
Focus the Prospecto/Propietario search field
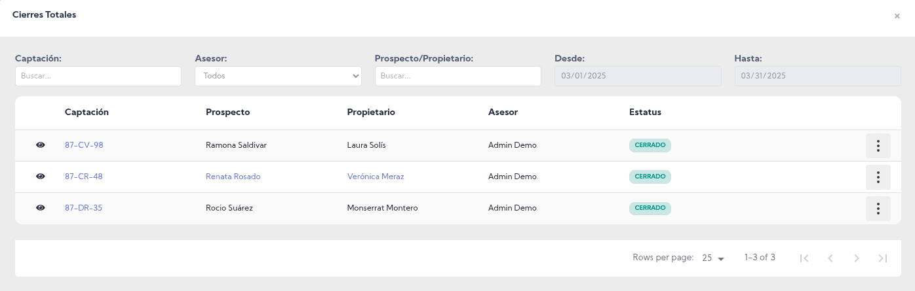[x=457, y=76]
